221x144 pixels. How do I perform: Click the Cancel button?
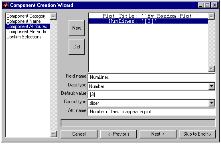tap(79, 134)
